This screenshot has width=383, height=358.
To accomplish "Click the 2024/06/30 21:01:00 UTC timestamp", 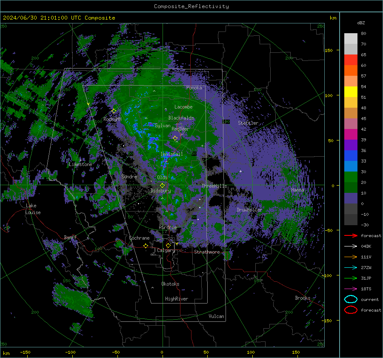I will [x=42, y=18].
